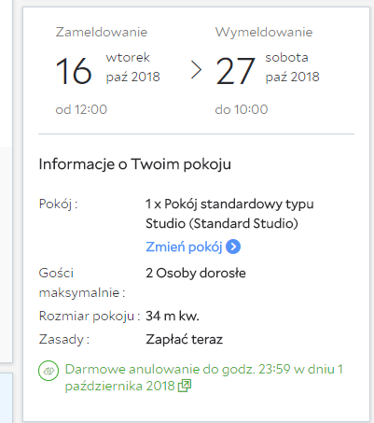Click the chevron arrow between check-in and checkout dates
Image resolution: width=374 pixels, height=423 pixels.
(196, 70)
